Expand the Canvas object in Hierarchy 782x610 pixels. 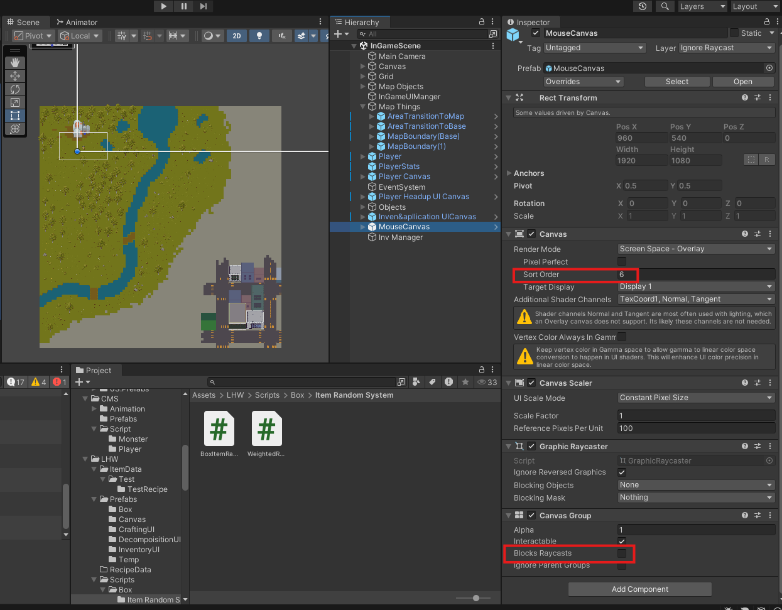(x=363, y=67)
